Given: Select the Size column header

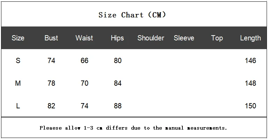Looking at the screenshot, I should [x=18, y=38].
